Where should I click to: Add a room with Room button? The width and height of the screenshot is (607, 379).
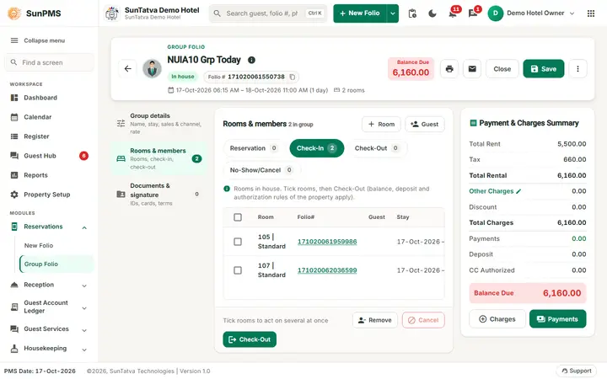(381, 124)
